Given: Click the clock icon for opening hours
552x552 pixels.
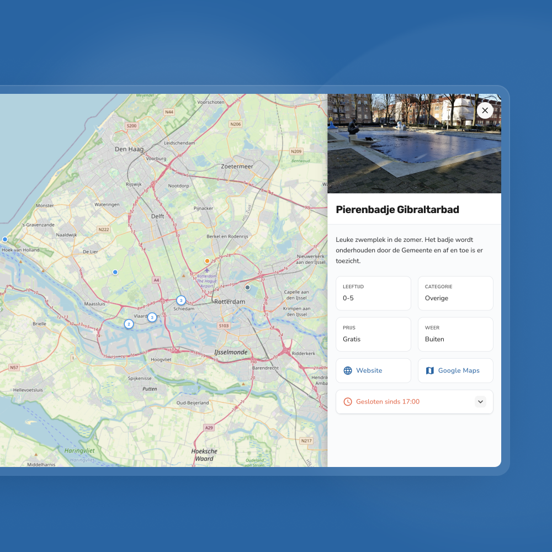Looking at the screenshot, I should (x=348, y=402).
